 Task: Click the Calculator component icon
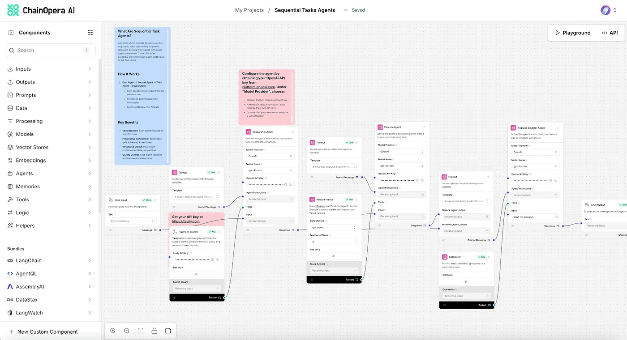point(445,257)
